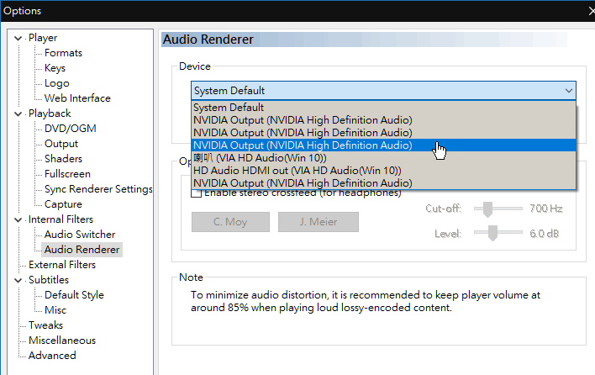Viewport: 595px width, 375px height.
Task: Select Audio Renderer in the tree
Action: click(x=82, y=250)
